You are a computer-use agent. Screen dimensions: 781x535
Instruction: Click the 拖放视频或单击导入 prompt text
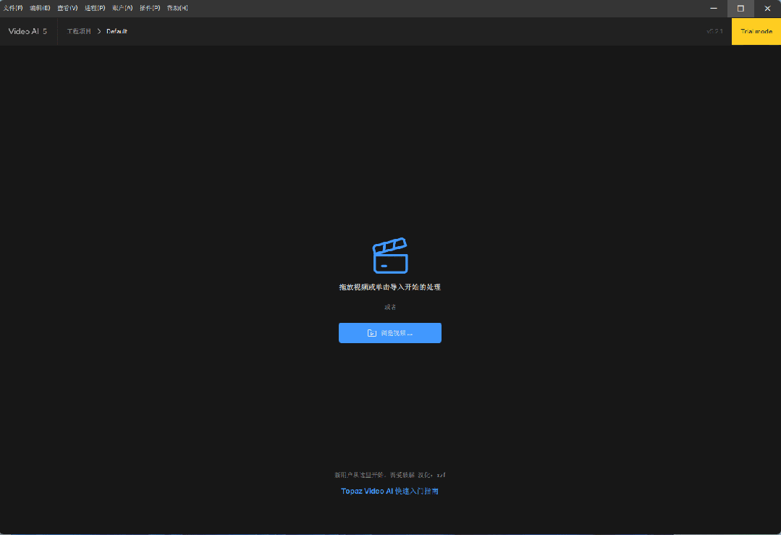[x=390, y=287]
